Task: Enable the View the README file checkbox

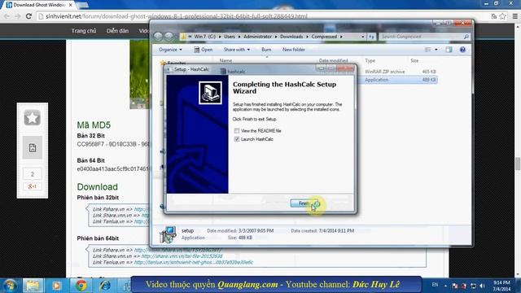Action: [237, 131]
